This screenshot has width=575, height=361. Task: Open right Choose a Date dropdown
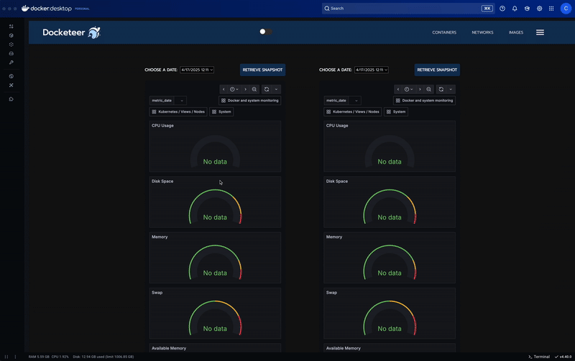coord(372,70)
